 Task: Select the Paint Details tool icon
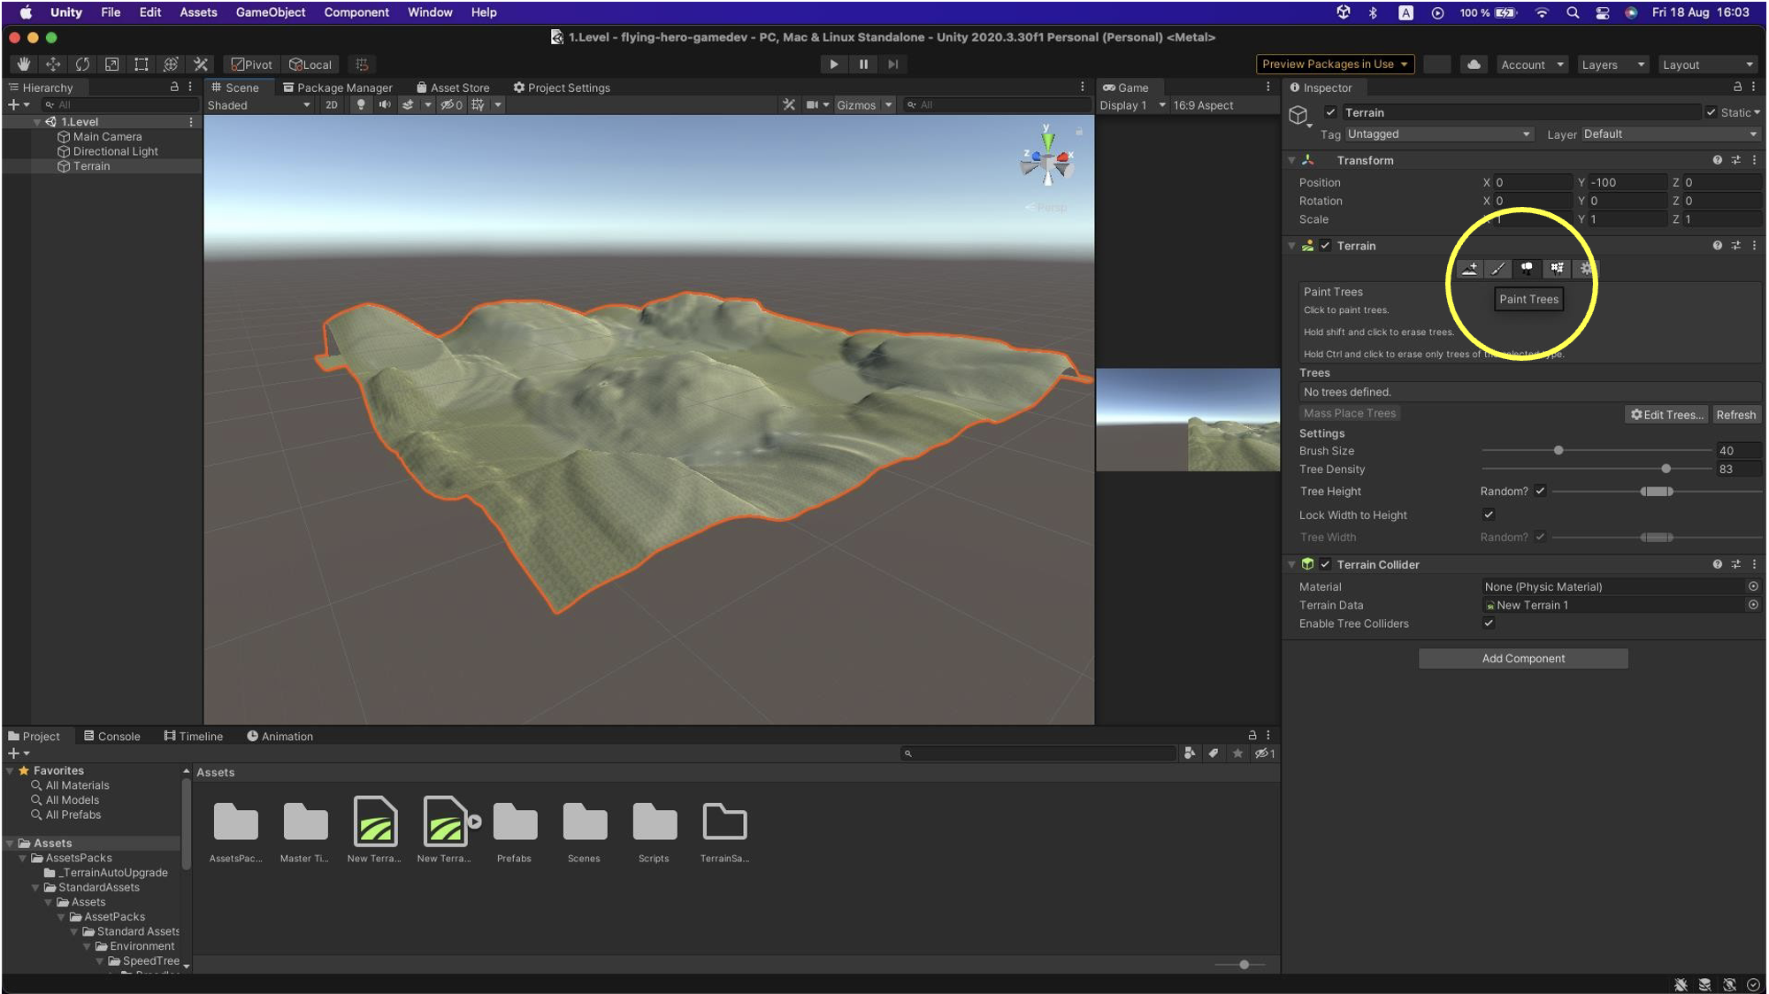[x=1557, y=269]
